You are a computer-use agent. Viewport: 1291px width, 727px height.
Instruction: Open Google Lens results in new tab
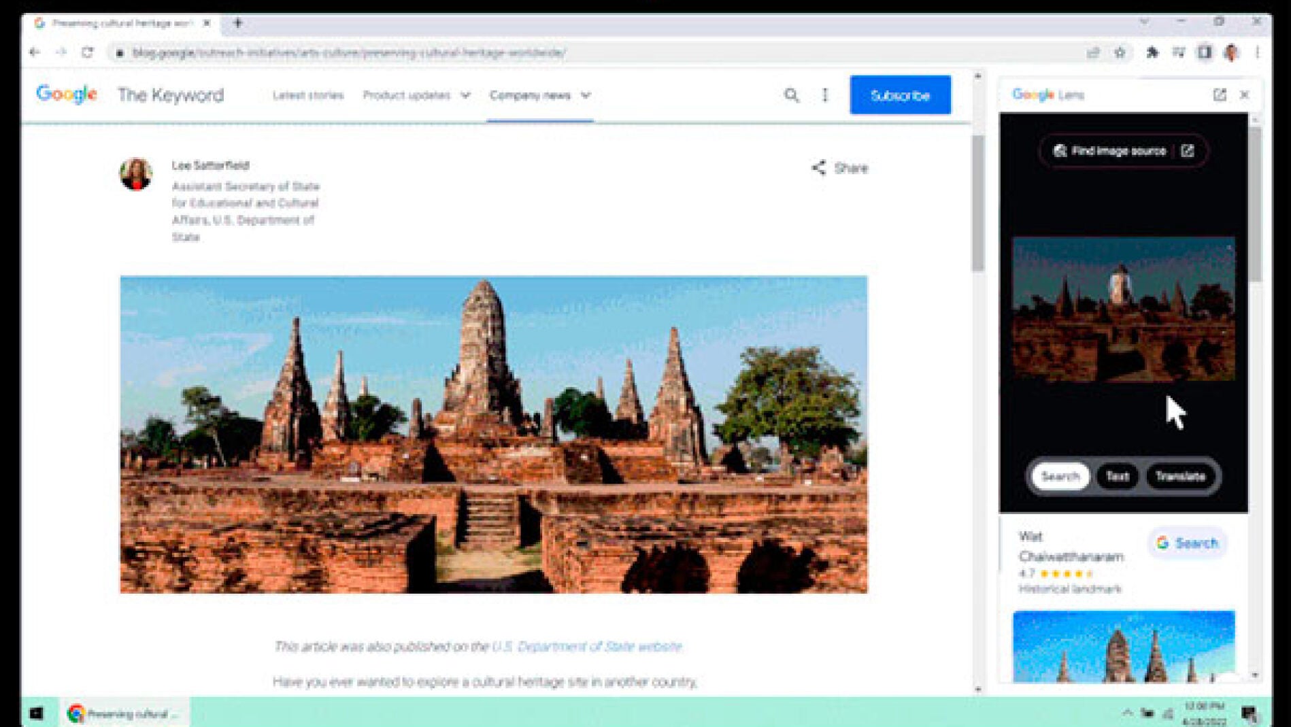click(1219, 95)
